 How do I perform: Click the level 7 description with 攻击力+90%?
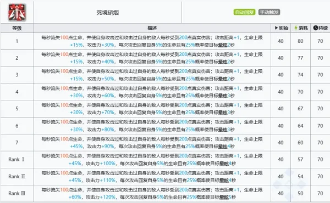(x=152, y=143)
